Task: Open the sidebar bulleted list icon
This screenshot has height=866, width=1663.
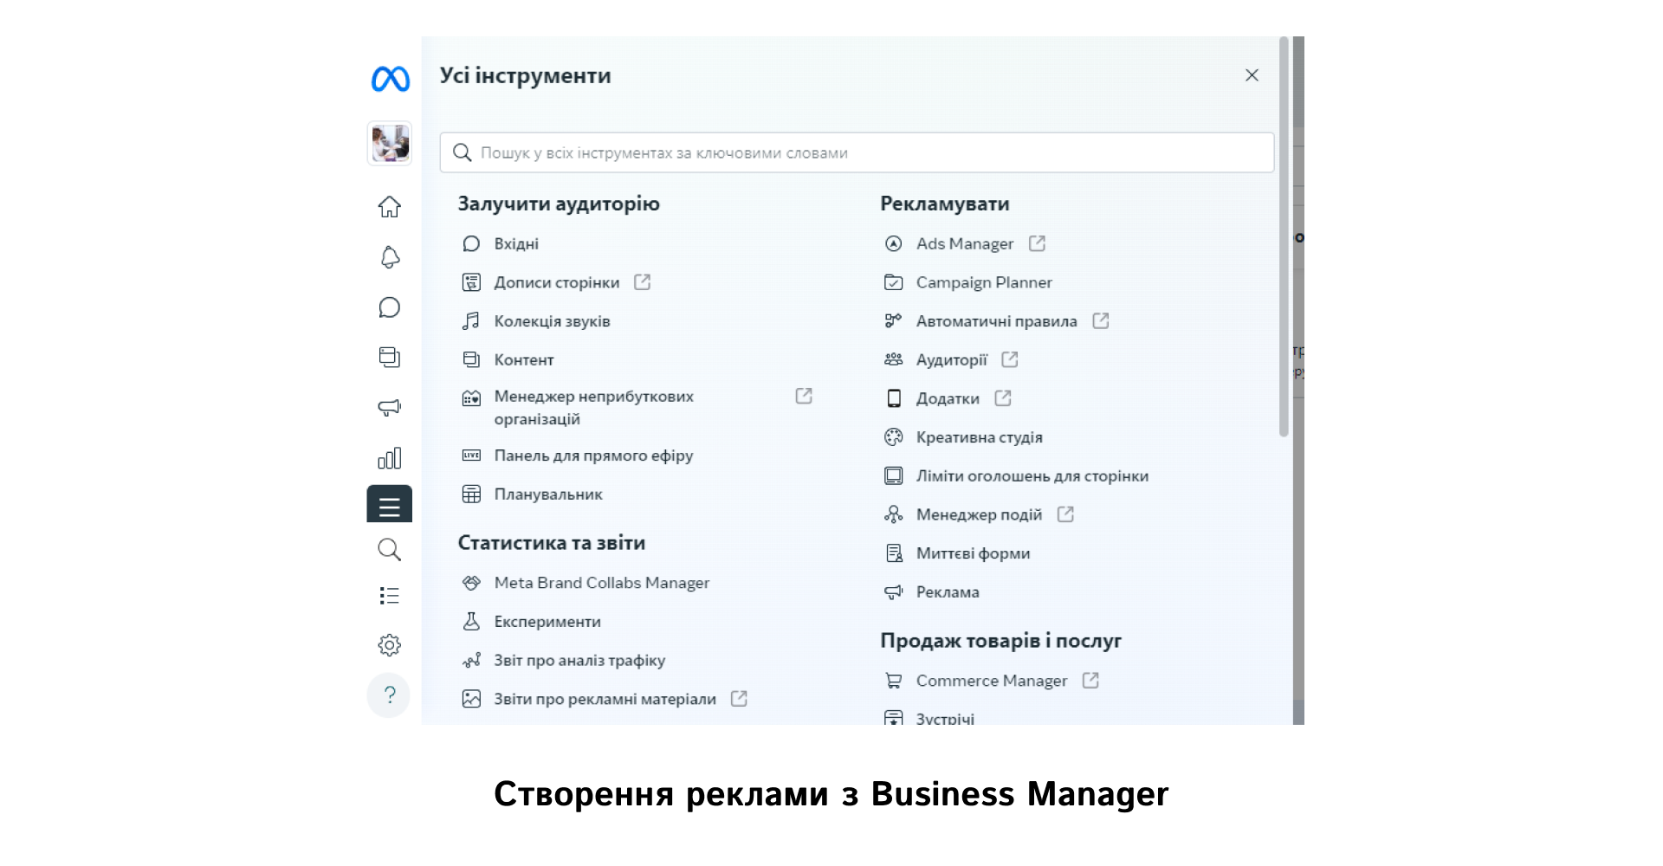Action: tap(390, 596)
